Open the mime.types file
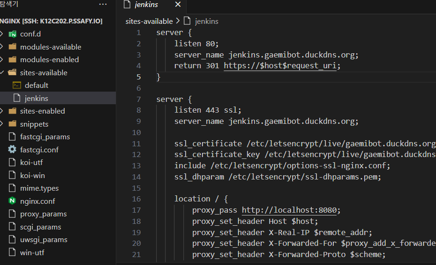The height and width of the screenshot is (265, 436). 39,188
